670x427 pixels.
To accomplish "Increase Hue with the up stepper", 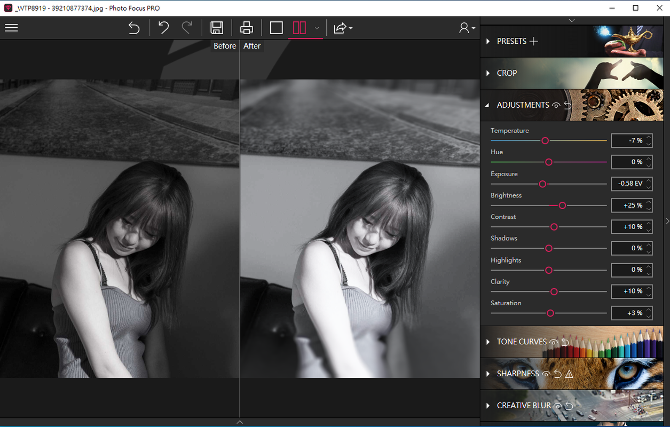I will (x=649, y=159).
